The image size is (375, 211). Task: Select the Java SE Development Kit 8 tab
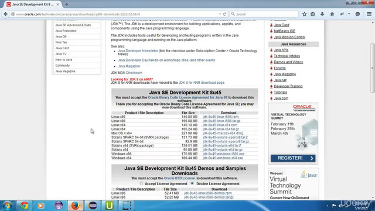(x=33, y=4)
